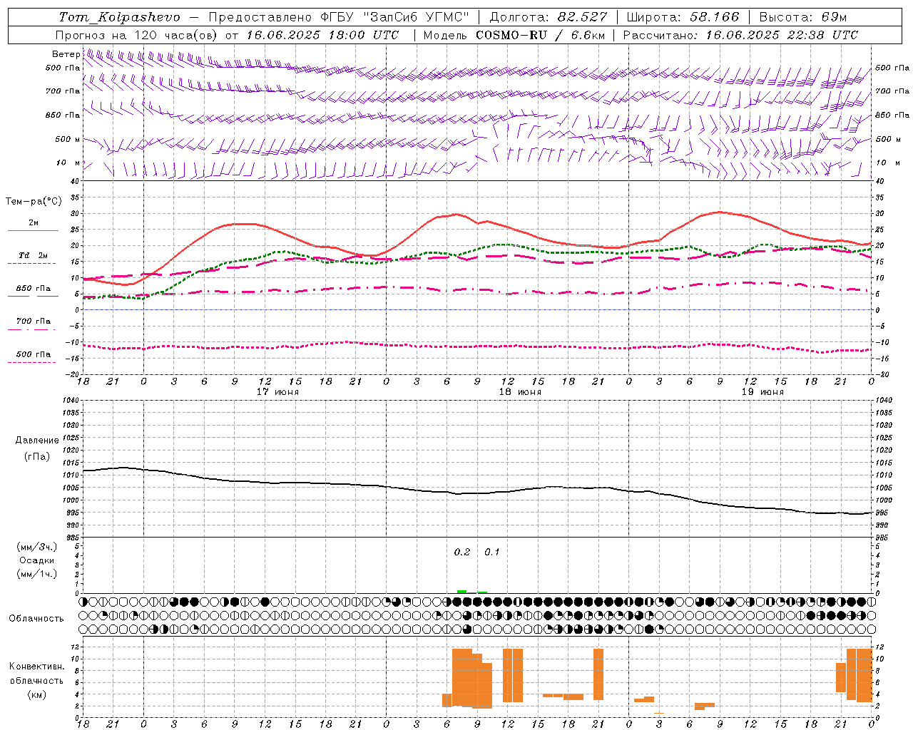The height and width of the screenshot is (730, 913).
Task: Click the 18 июня date label
Action: pyautogui.click(x=520, y=392)
